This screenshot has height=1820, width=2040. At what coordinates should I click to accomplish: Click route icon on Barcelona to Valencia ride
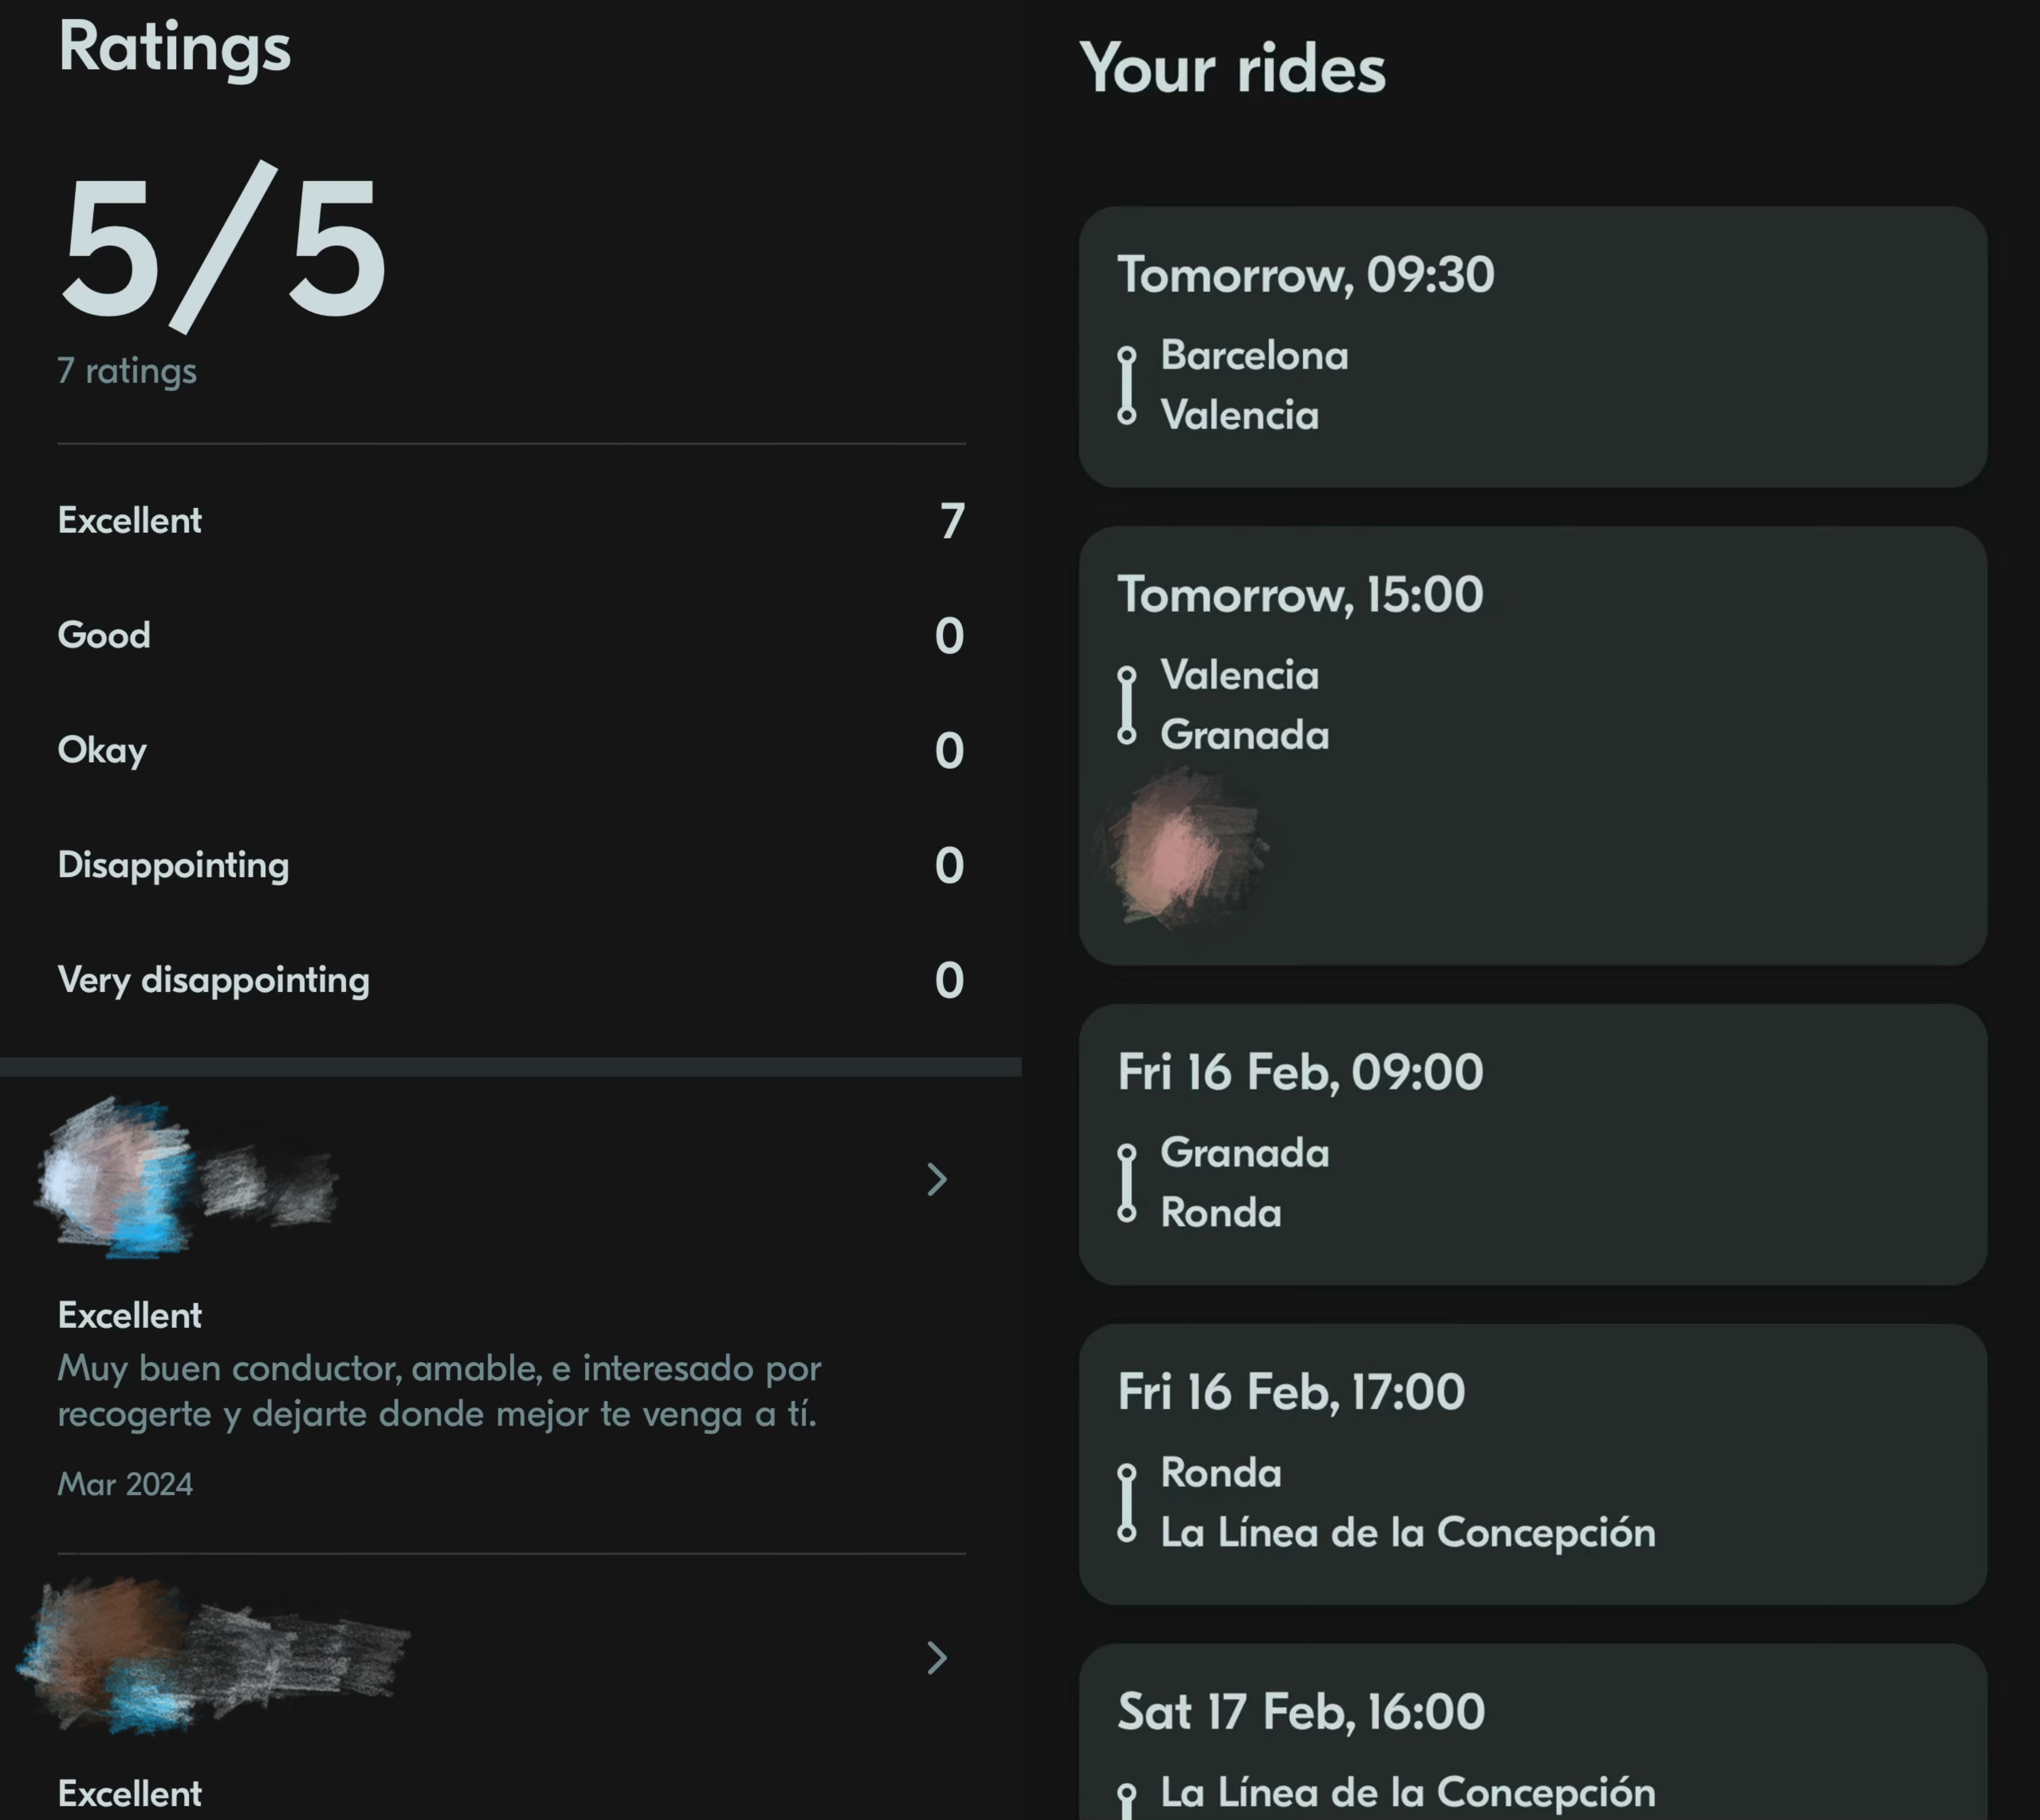coord(1126,385)
